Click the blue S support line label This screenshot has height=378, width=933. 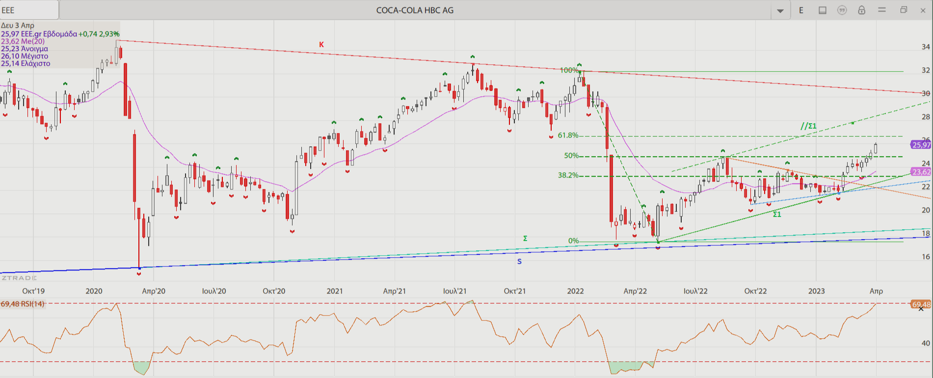tap(519, 262)
